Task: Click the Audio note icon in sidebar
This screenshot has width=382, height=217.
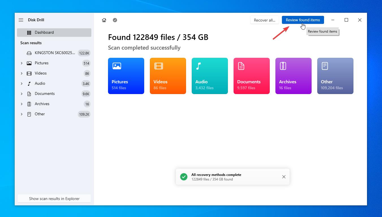Action: pos(29,84)
